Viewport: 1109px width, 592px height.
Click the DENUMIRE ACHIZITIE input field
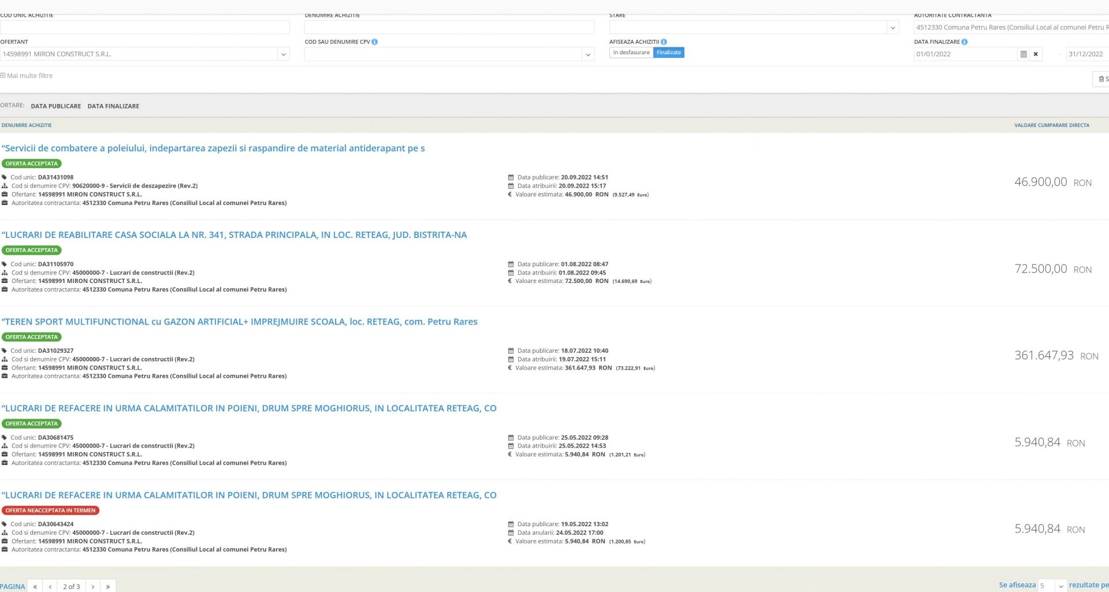[449, 27]
